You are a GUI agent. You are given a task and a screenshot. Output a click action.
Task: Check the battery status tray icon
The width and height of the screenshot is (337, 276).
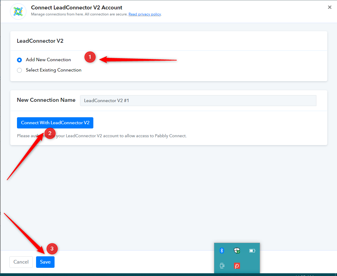tap(252, 251)
